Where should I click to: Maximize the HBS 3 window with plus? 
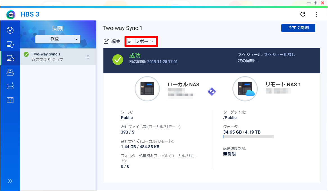[x=316, y=3]
